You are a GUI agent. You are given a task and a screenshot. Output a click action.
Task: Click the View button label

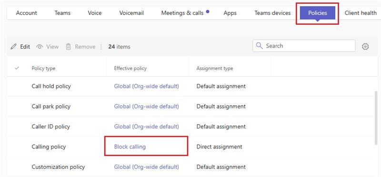52,47
